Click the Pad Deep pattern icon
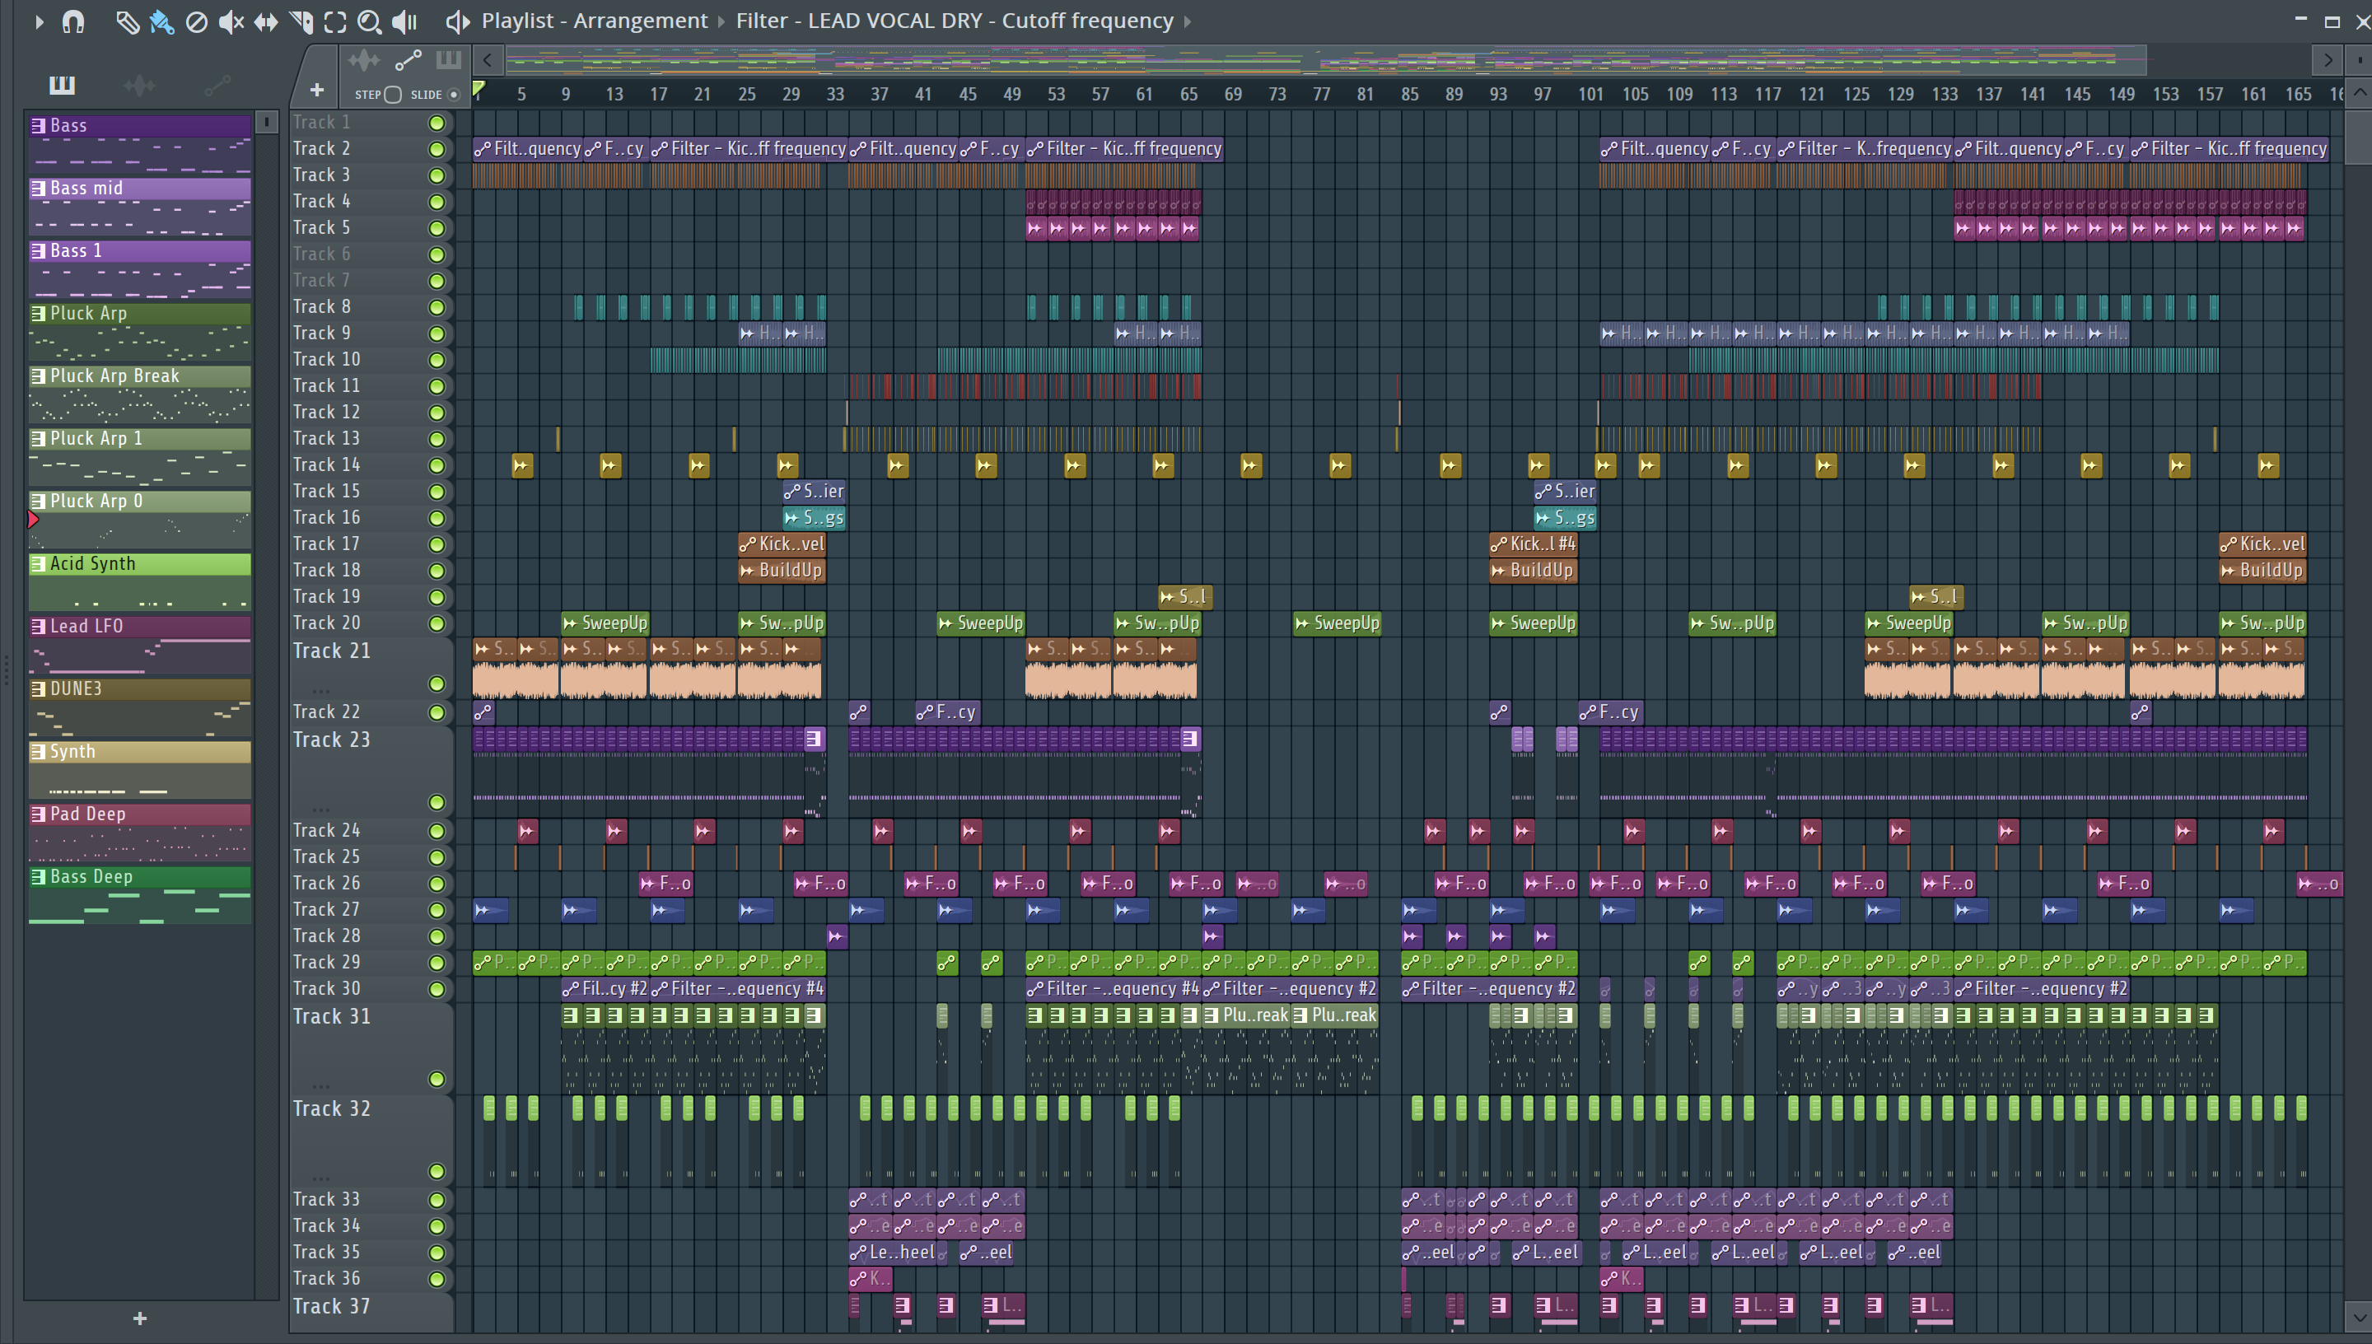Viewport: 2372px width, 1344px height. point(39,814)
